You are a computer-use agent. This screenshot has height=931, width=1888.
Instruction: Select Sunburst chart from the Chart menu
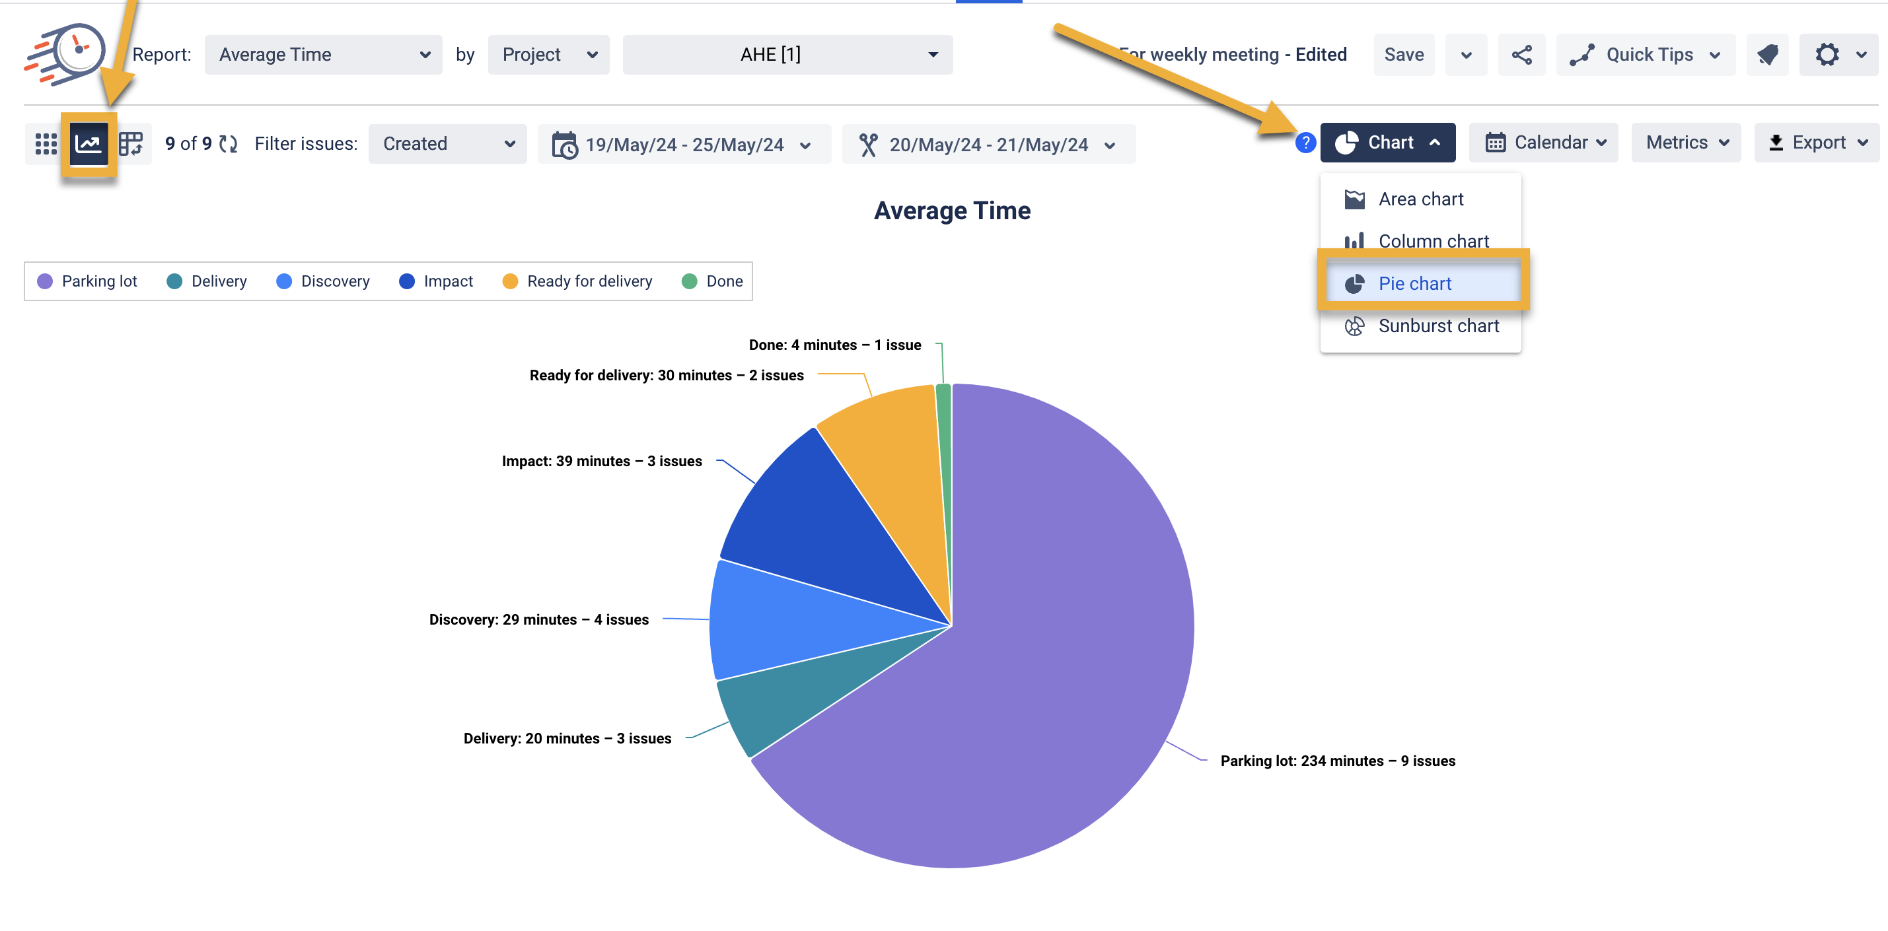coord(1439,326)
